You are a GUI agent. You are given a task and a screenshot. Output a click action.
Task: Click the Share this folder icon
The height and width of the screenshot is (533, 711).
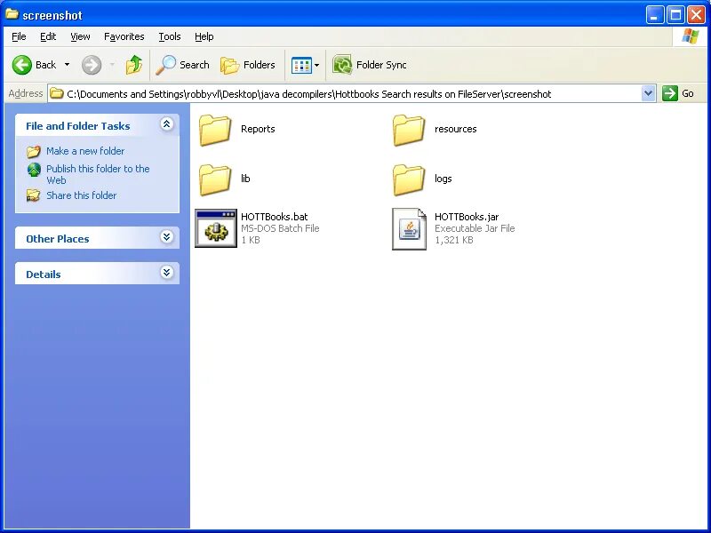(34, 195)
